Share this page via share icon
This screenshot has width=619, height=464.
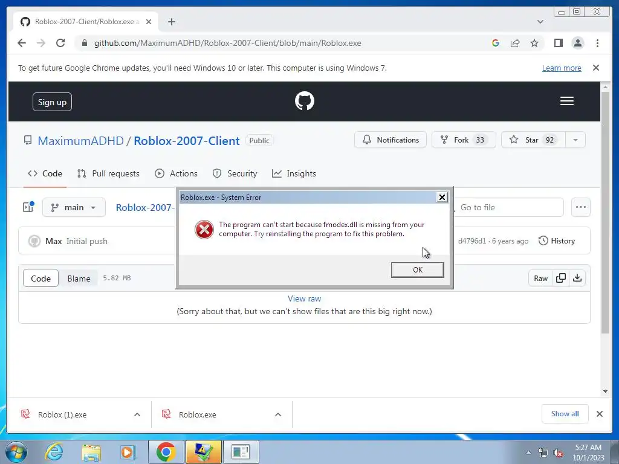pos(515,43)
